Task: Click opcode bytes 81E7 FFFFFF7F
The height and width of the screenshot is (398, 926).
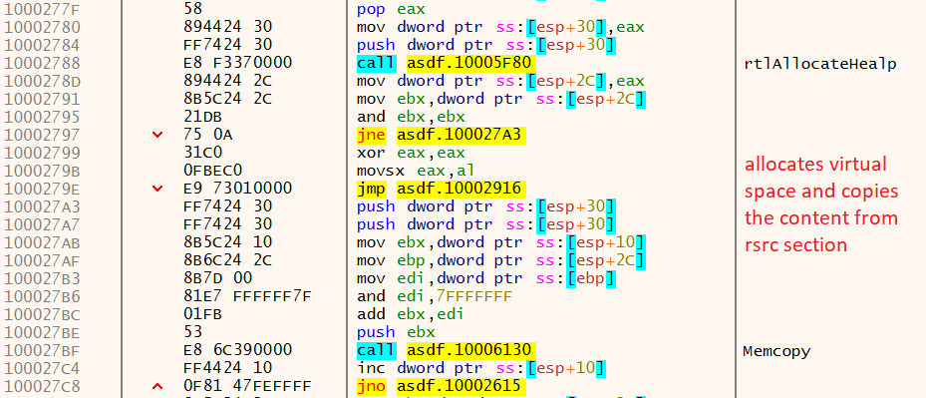Action: 247,296
